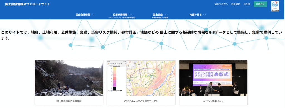285x108 pixels.
Task: Select the 地図で見る menu item
Action: (x=196, y=15)
